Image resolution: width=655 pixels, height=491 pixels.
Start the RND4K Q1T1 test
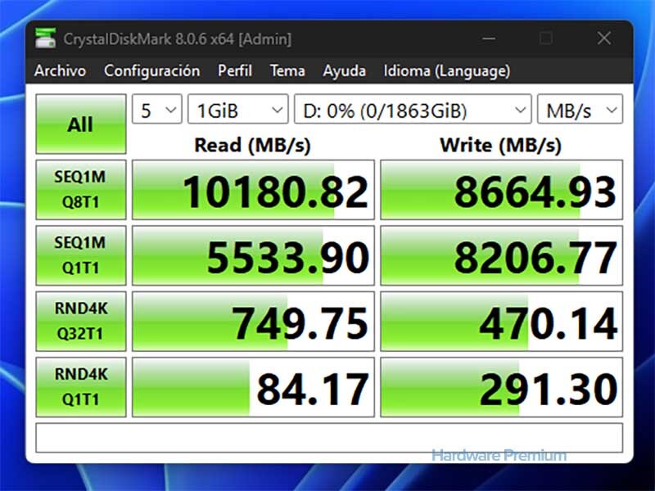point(81,387)
